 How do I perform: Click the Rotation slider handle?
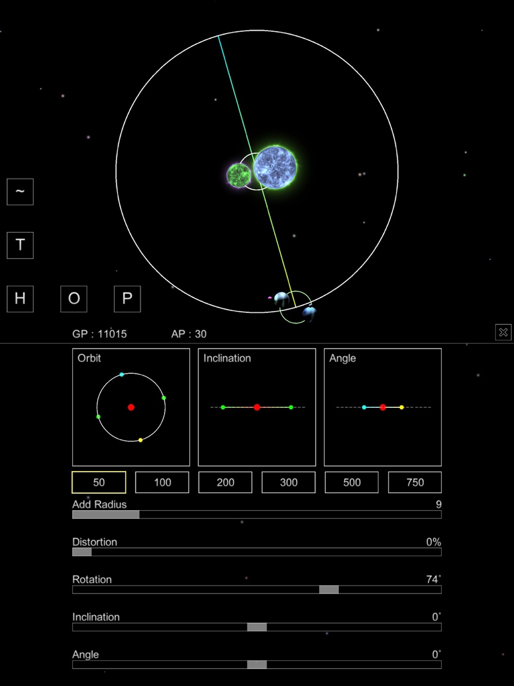329,590
